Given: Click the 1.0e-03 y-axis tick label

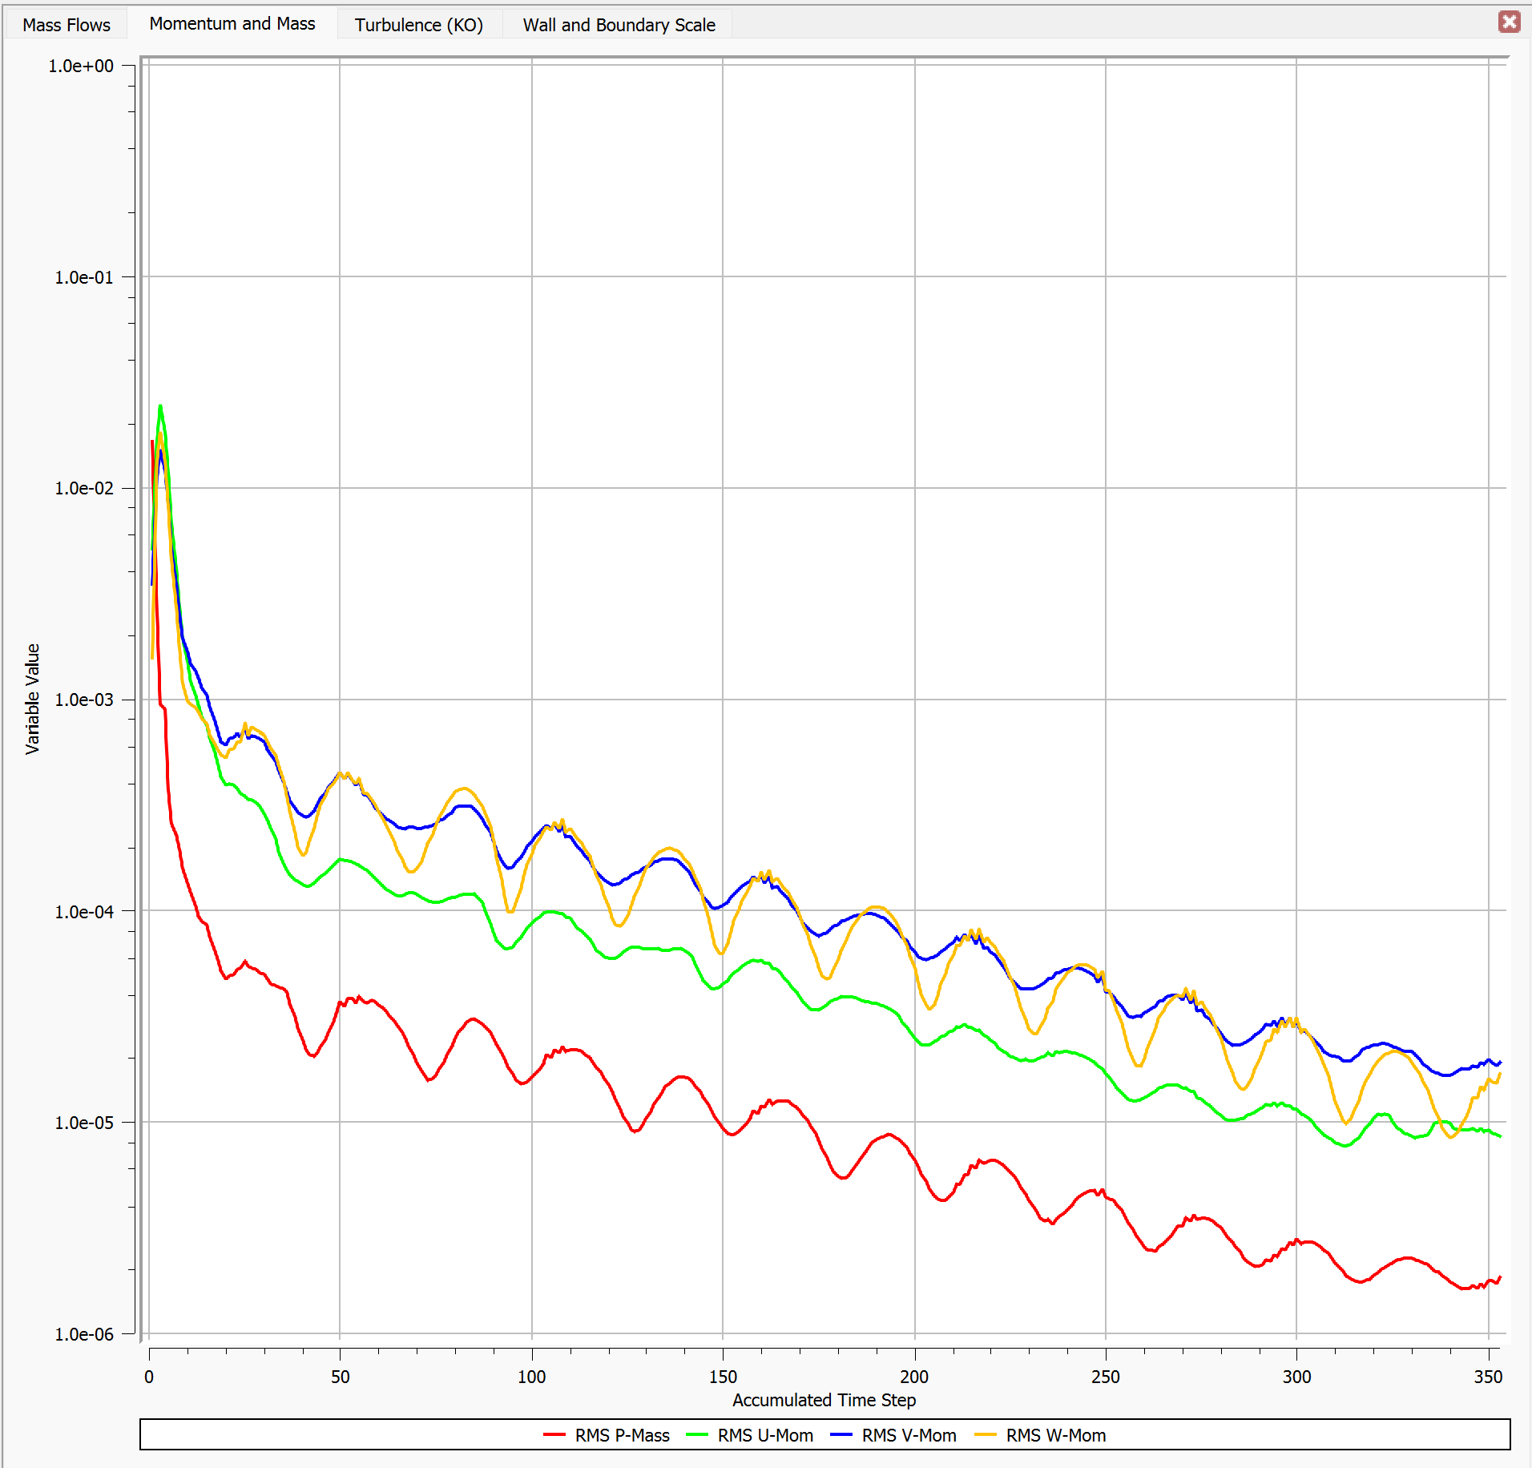Looking at the screenshot, I should point(83,700).
